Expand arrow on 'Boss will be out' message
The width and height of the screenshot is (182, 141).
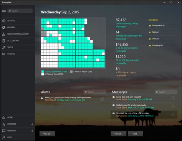coord(173,114)
